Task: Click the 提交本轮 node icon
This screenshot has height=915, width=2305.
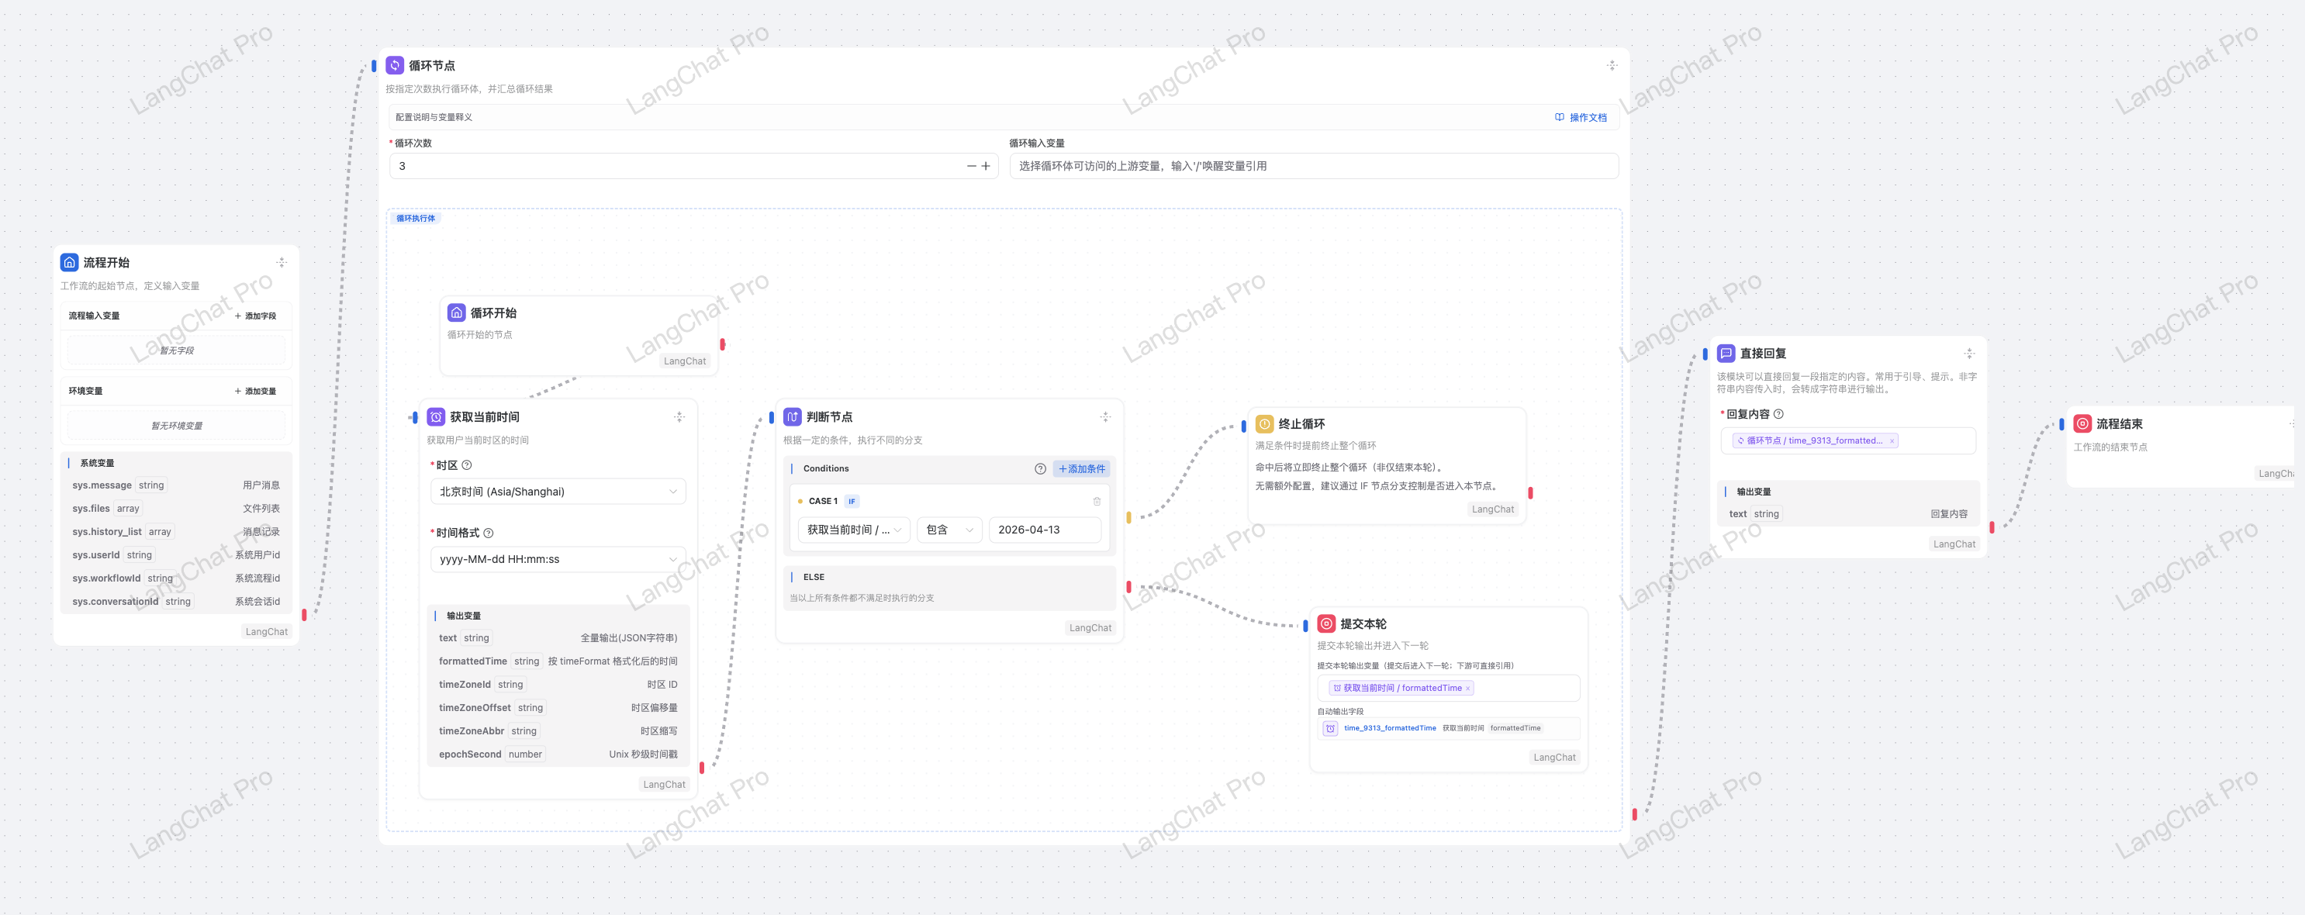Action: (x=1326, y=623)
